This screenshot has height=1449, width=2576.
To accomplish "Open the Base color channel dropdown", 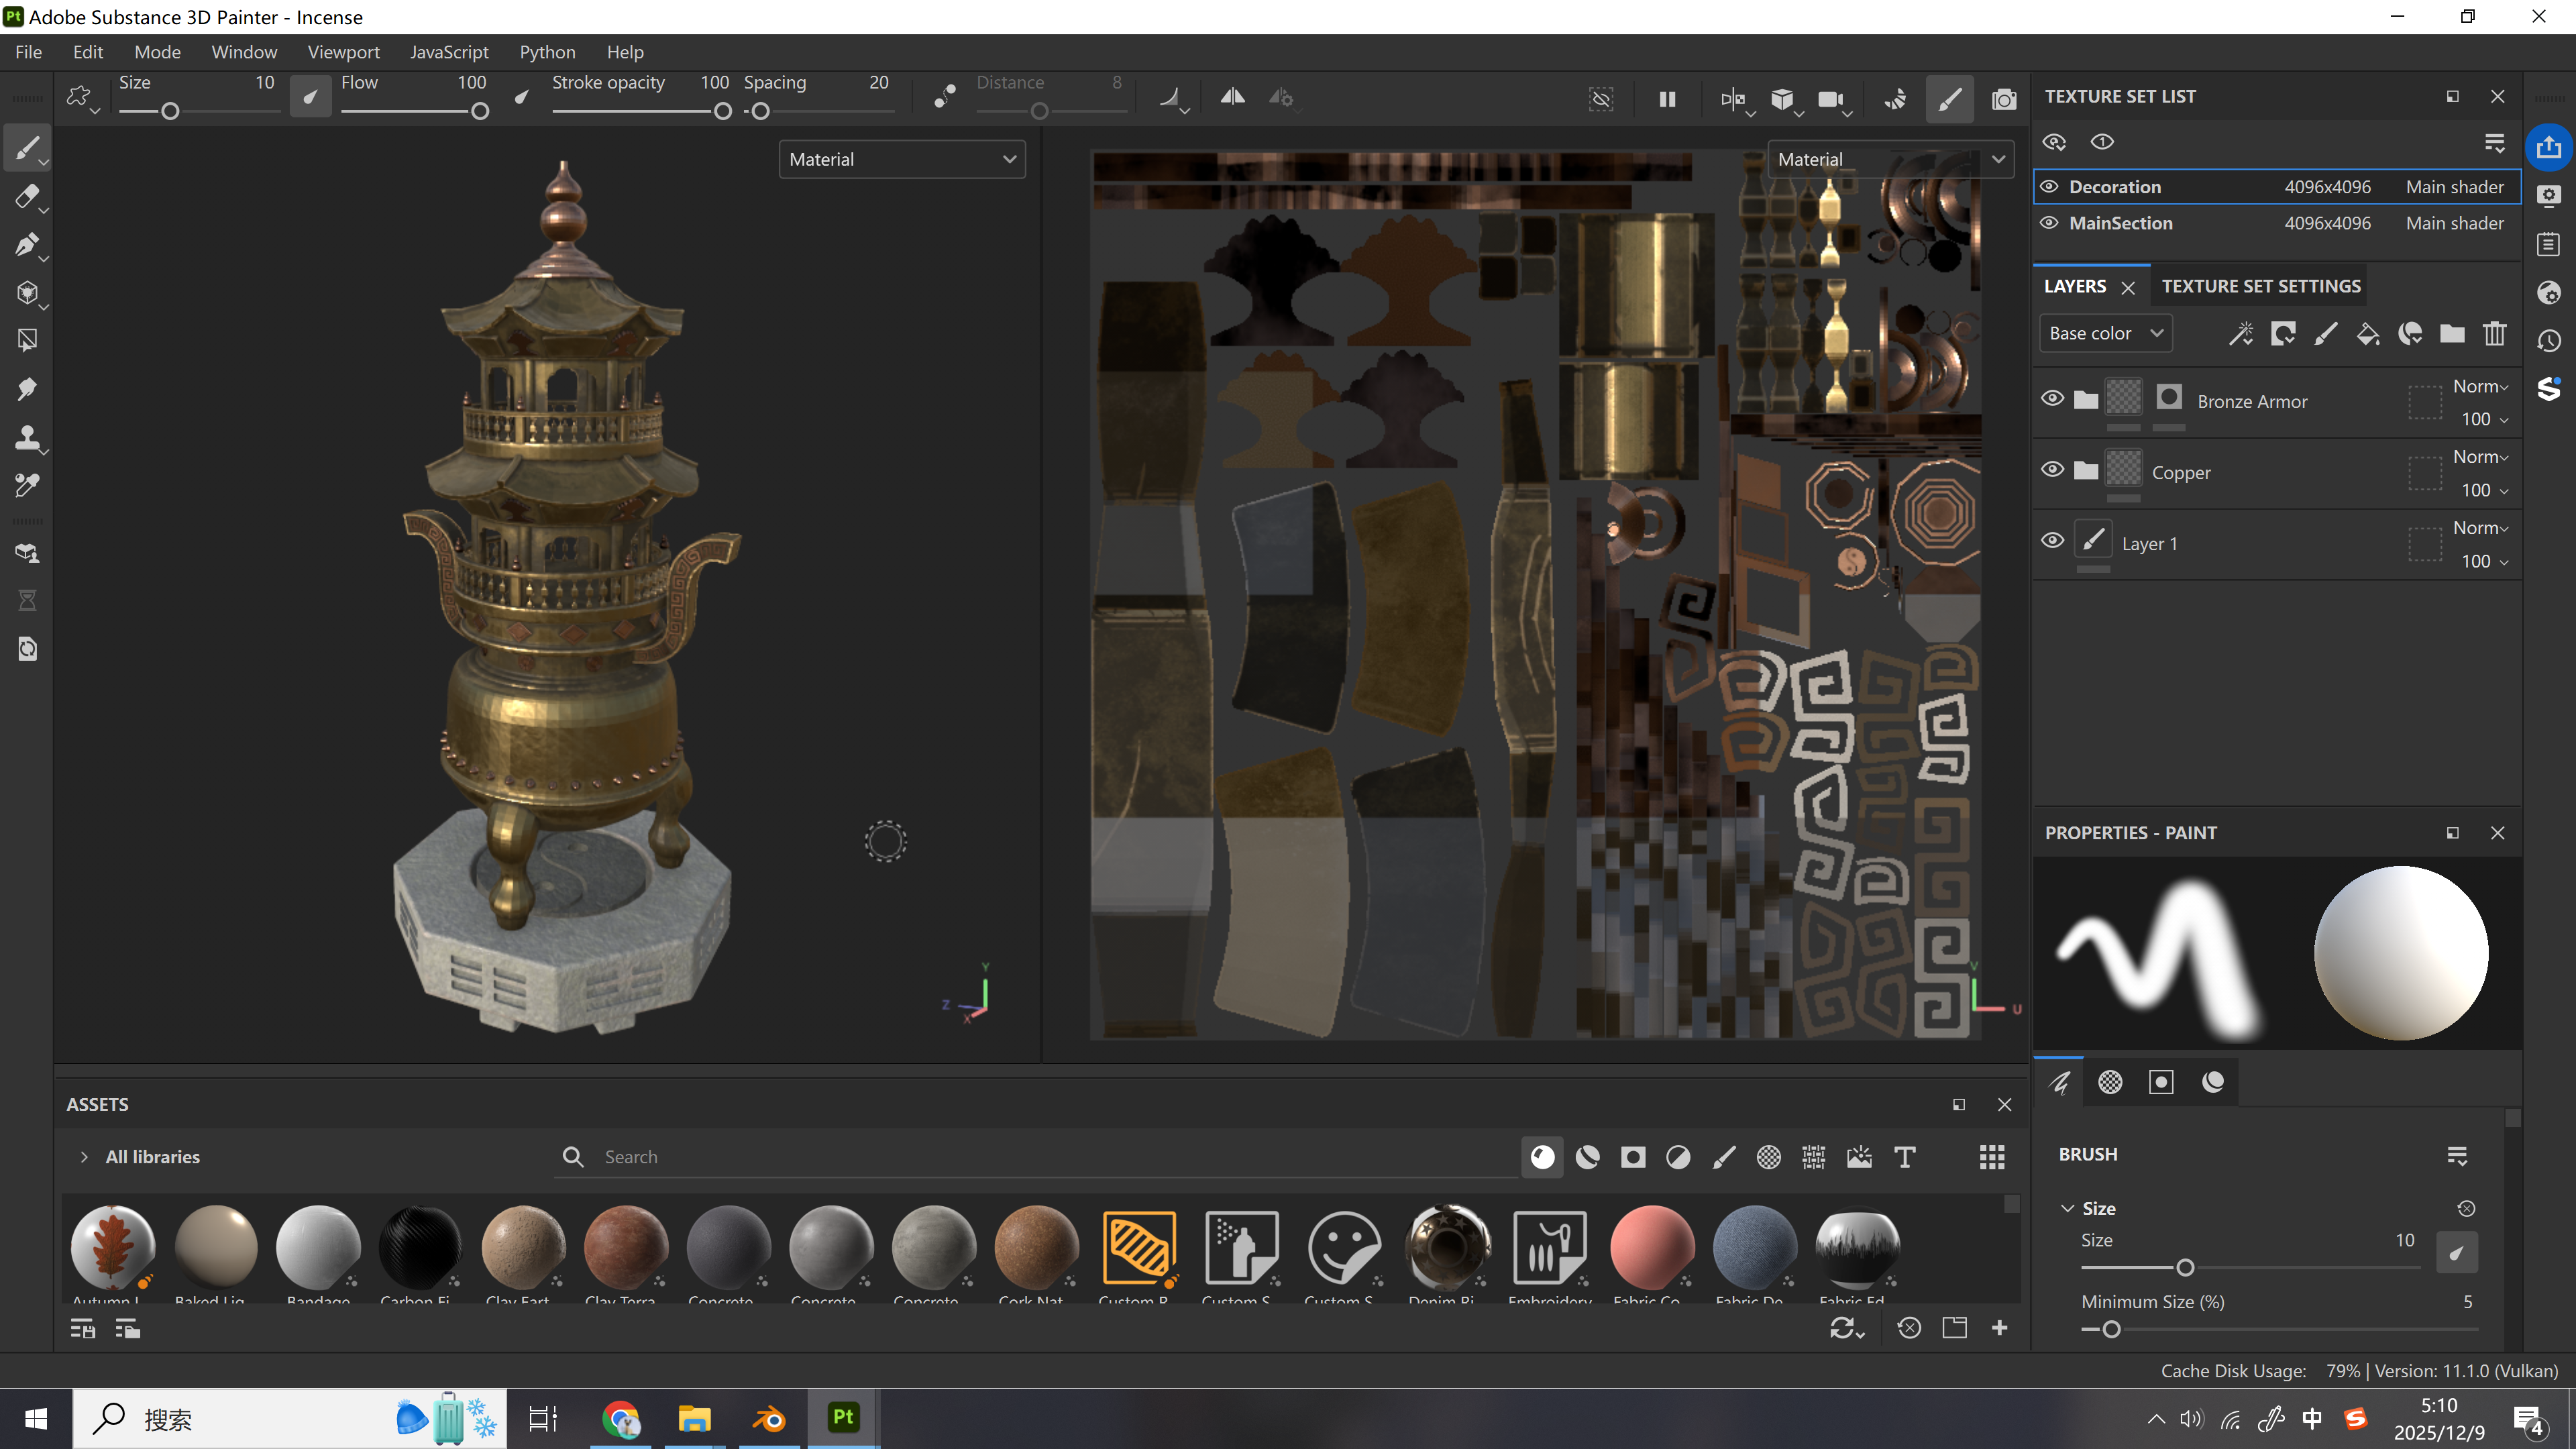I will [x=2105, y=334].
